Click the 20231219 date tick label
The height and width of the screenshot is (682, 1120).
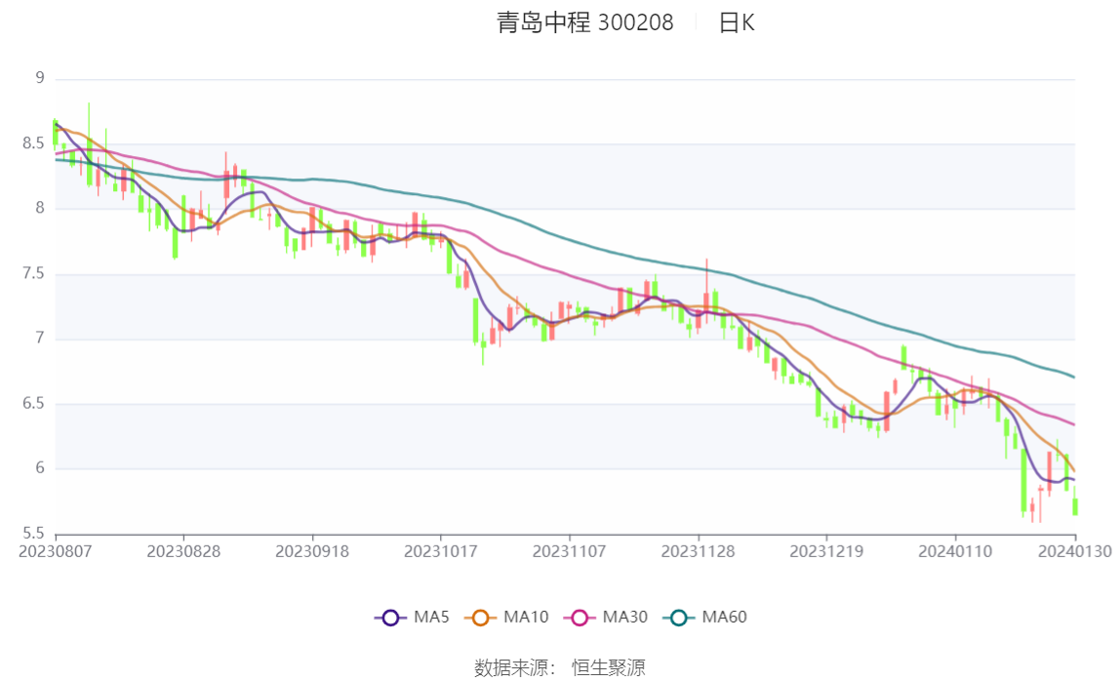(x=827, y=551)
